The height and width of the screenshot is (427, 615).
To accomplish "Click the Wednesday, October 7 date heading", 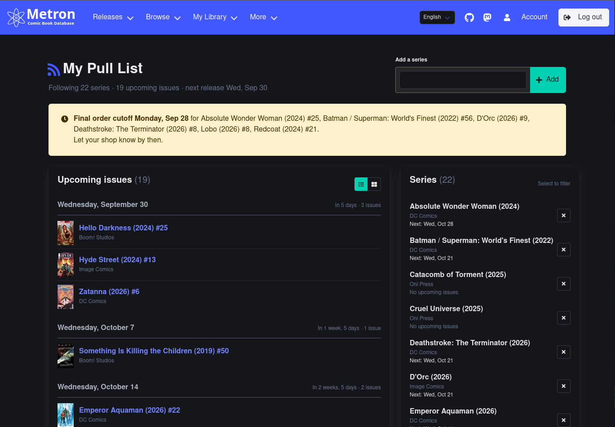I will click(96, 327).
